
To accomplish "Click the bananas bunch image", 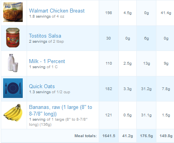I will click(13, 112).
